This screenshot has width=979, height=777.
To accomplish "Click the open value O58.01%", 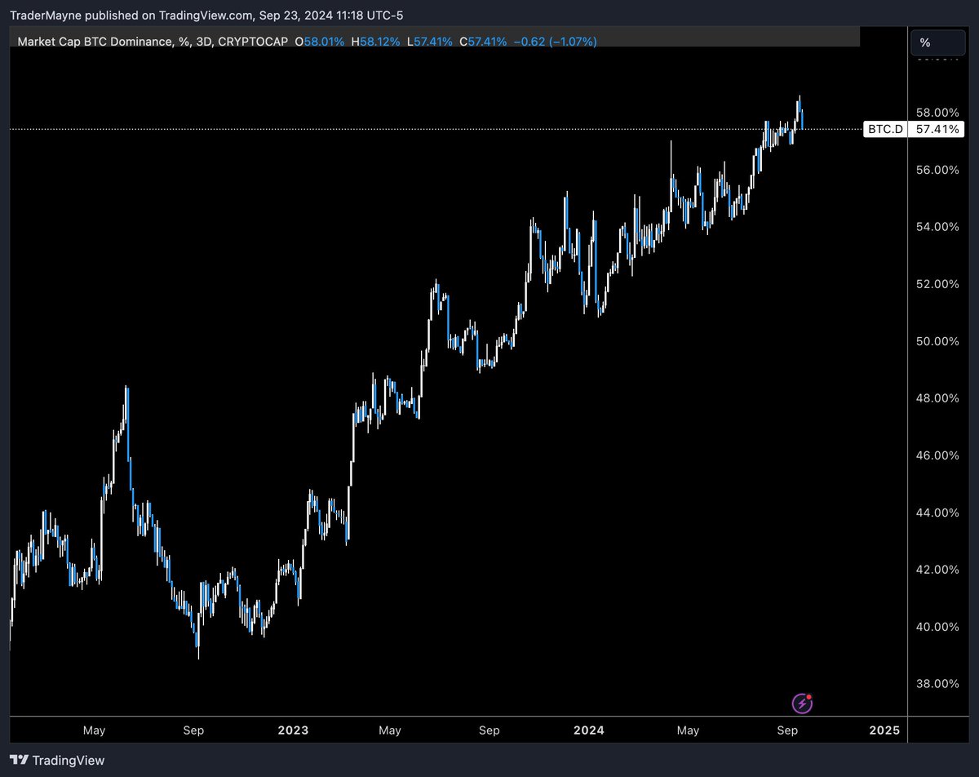I will [320, 41].
